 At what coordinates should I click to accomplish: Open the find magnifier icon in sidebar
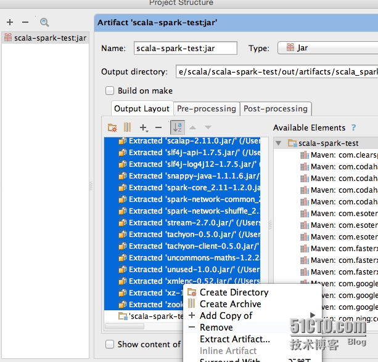(44, 22)
